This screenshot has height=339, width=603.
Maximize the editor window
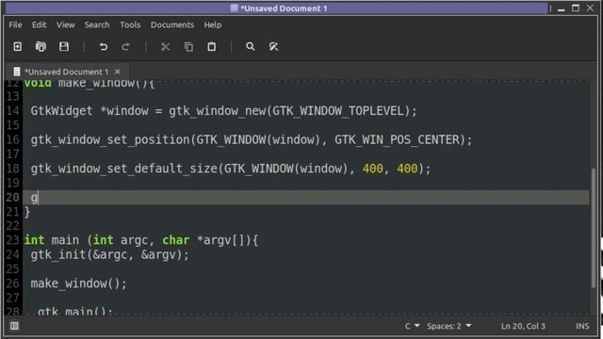coord(576,8)
